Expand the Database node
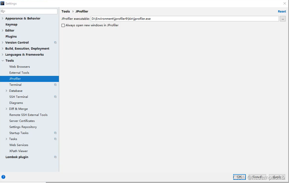289x183 pixels. click(x=6, y=91)
